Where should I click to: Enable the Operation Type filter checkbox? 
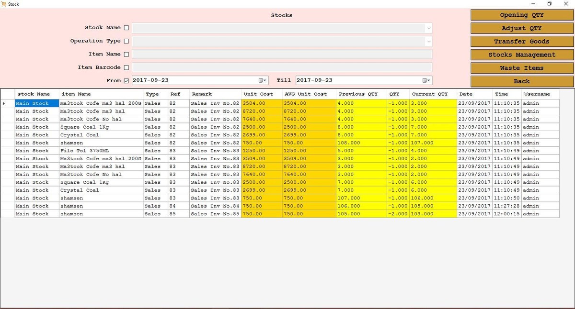[126, 41]
